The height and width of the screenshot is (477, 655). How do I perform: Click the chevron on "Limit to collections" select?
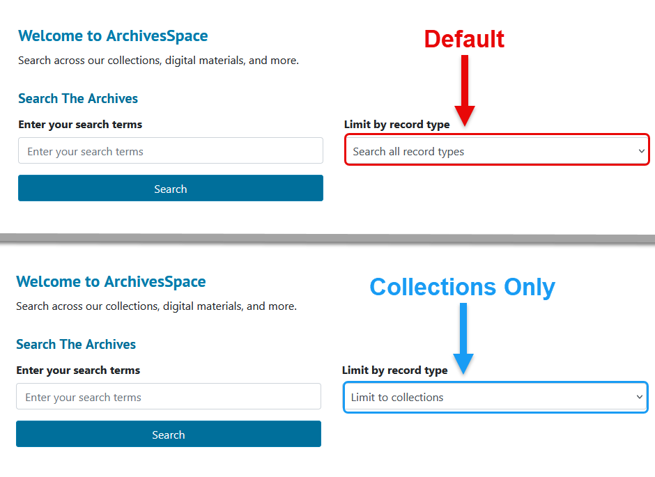point(639,397)
